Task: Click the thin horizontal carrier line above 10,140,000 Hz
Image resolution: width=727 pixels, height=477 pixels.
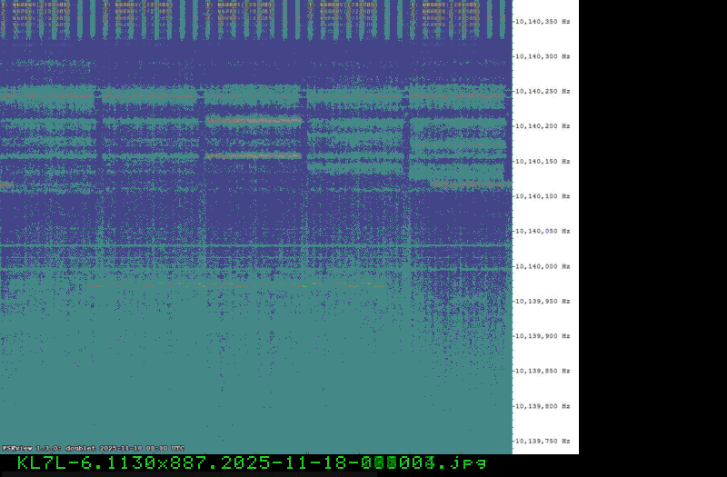Action: tap(254, 245)
